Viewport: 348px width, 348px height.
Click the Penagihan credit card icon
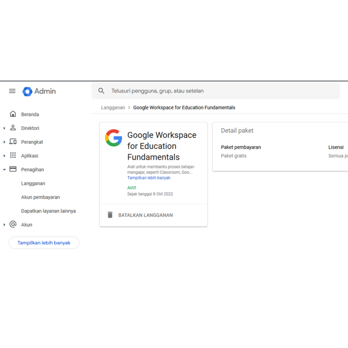[13, 169]
